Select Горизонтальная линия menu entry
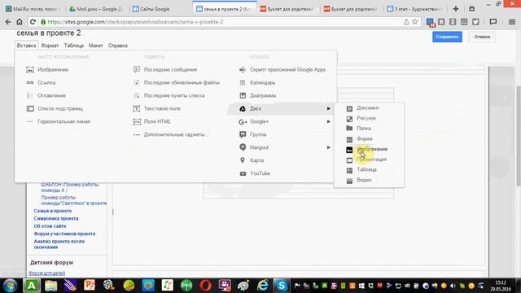 (x=63, y=121)
